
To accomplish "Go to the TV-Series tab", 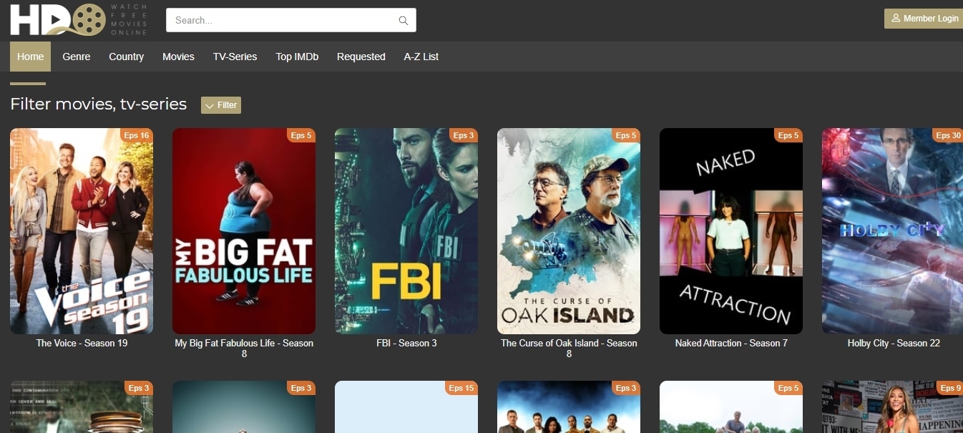I will click(x=235, y=57).
